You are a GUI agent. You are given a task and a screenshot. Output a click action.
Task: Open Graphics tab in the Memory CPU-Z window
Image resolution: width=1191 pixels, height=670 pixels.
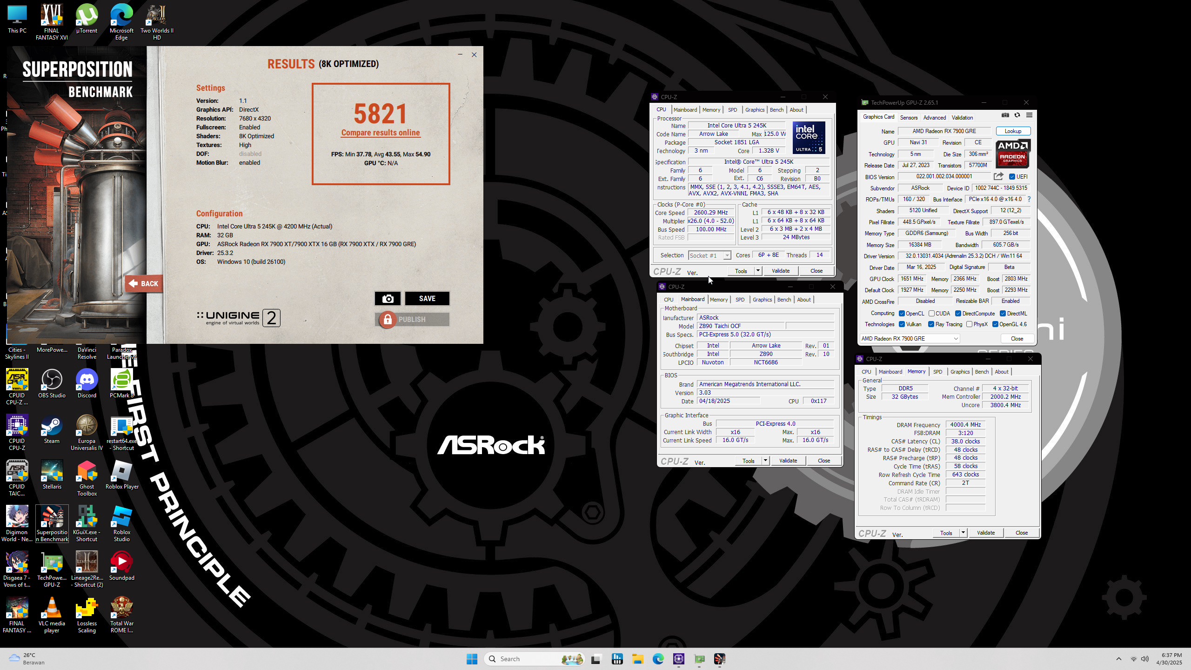960,372
